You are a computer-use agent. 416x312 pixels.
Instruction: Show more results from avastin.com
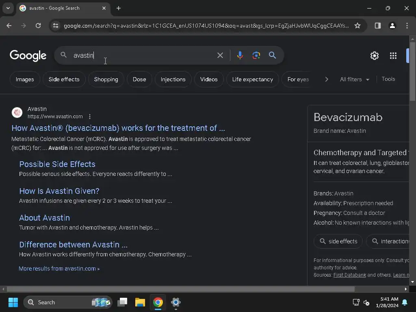59,269
